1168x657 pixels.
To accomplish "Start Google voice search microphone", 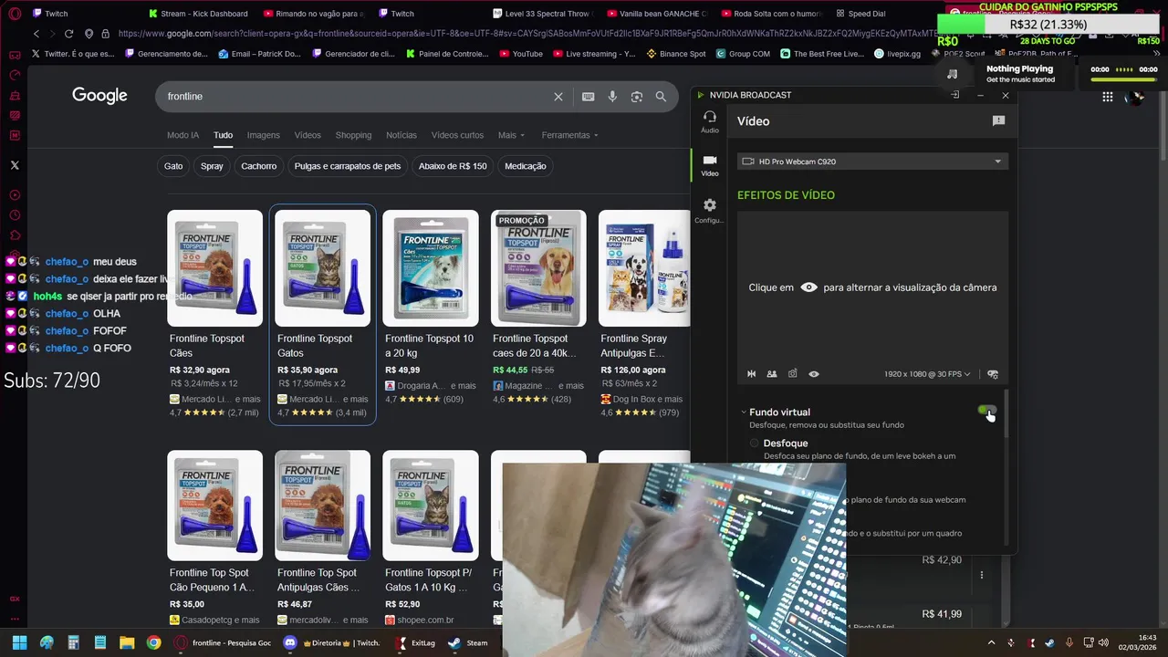I will click(x=612, y=97).
